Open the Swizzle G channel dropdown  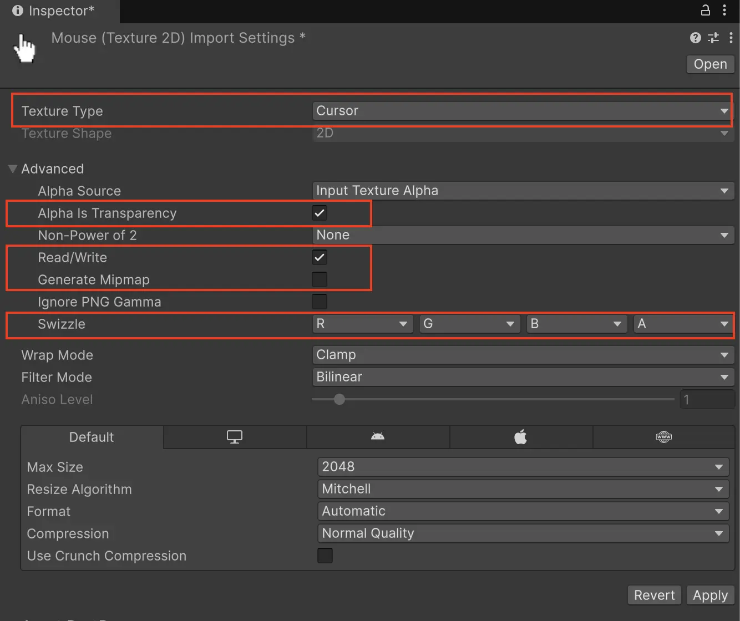[470, 324]
